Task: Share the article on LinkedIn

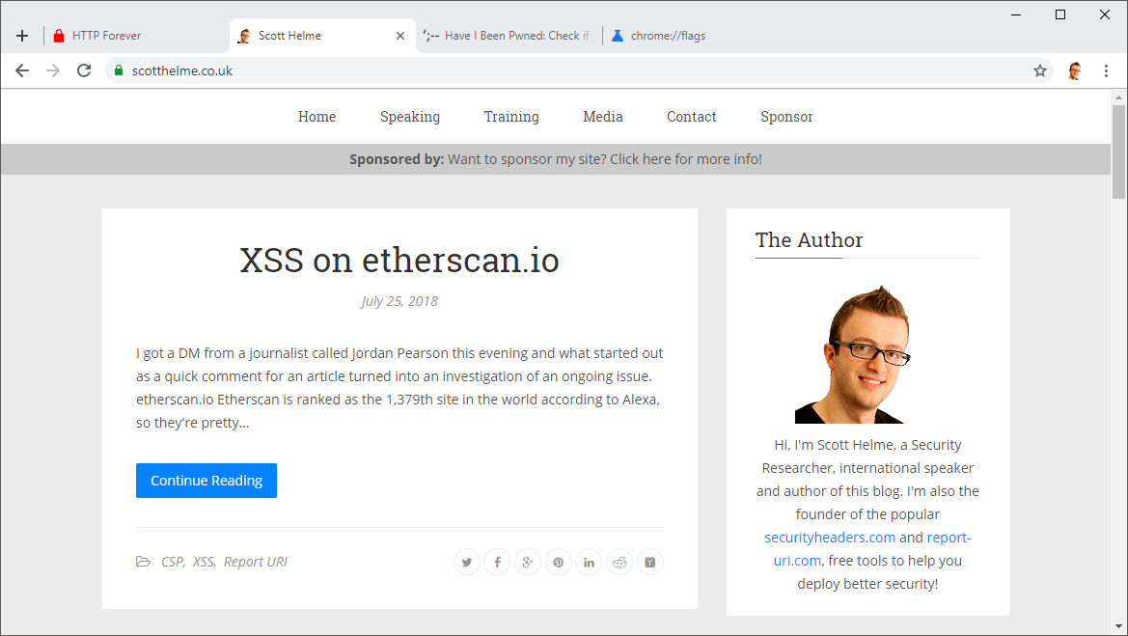Action: click(x=589, y=561)
